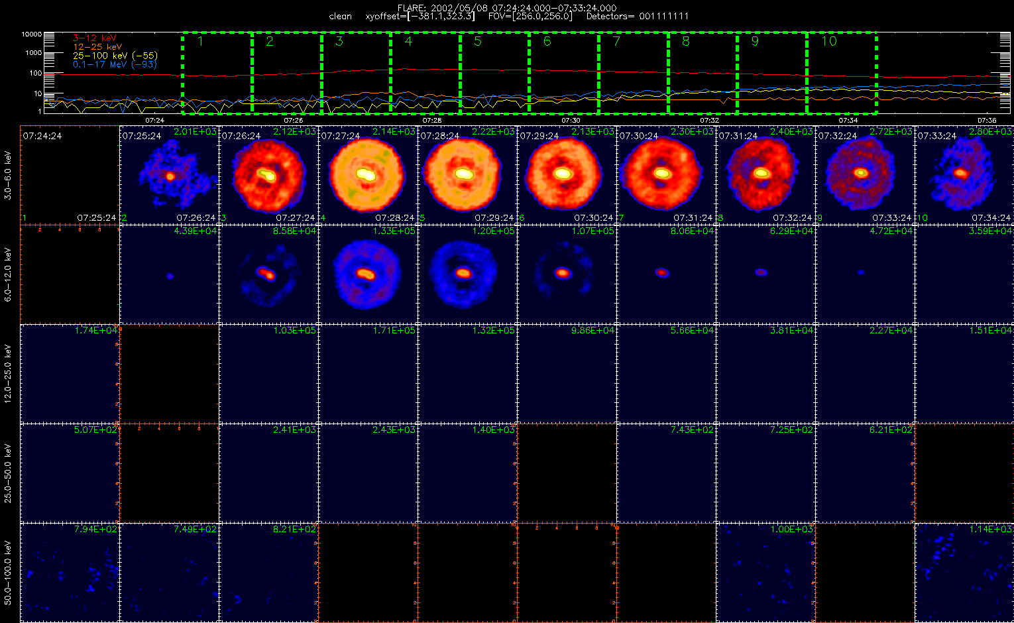This screenshot has height=623, width=1014.
Task: Pick time interval box 8 on light curve
Action: point(703,73)
